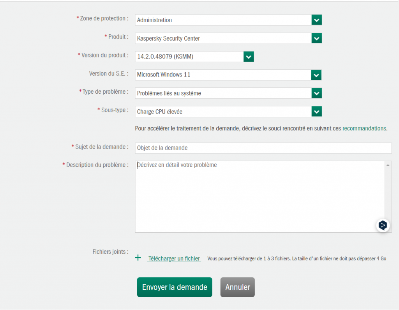Screen dimensions: 399x310
Task: Expand the Version du produit dropdown arrow
Action: coord(249,57)
